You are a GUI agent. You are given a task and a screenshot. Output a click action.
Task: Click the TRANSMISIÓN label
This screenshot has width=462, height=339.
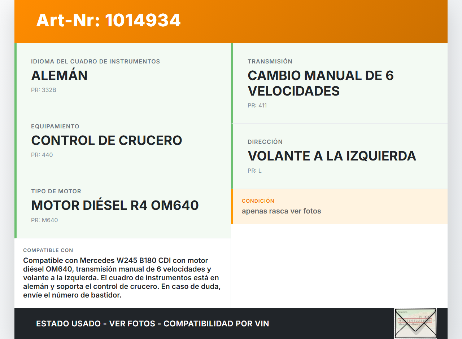[x=270, y=61]
